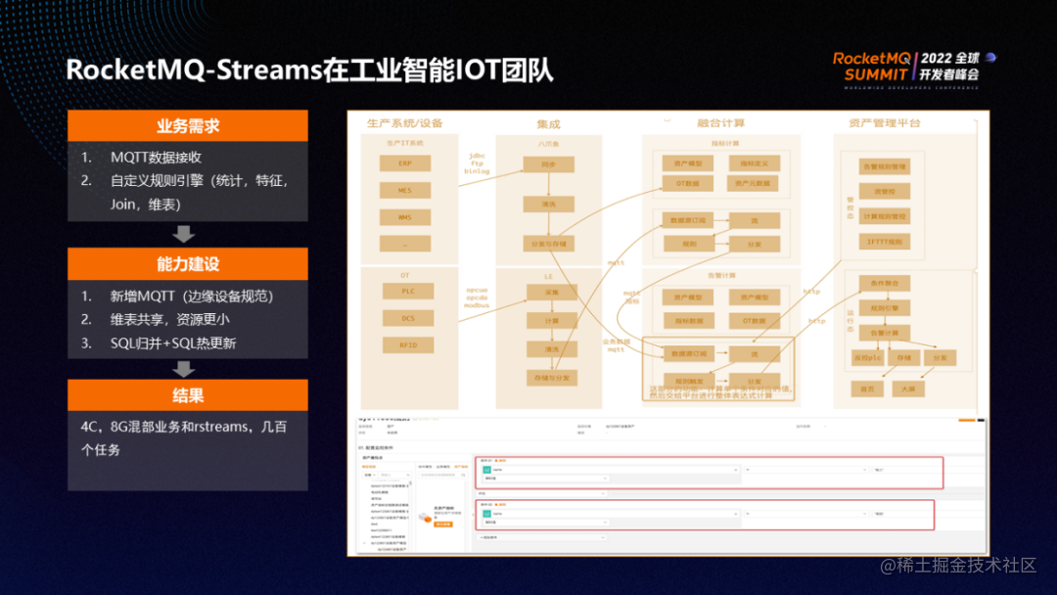
Task: Click the 指标定义 box
Action: pyautogui.click(x=755, y=163)
